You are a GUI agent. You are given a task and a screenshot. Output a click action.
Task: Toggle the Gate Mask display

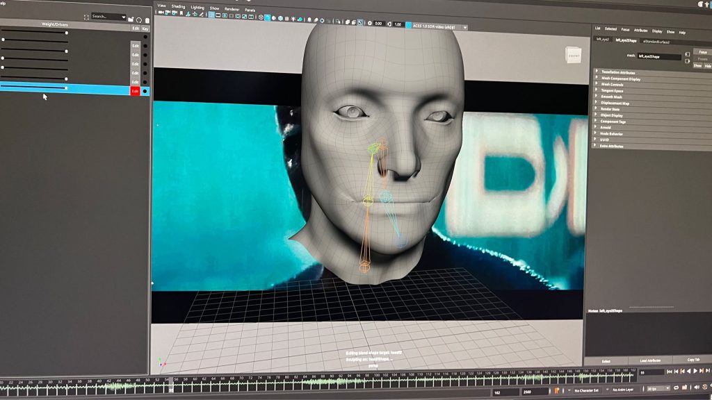point(231,16)
